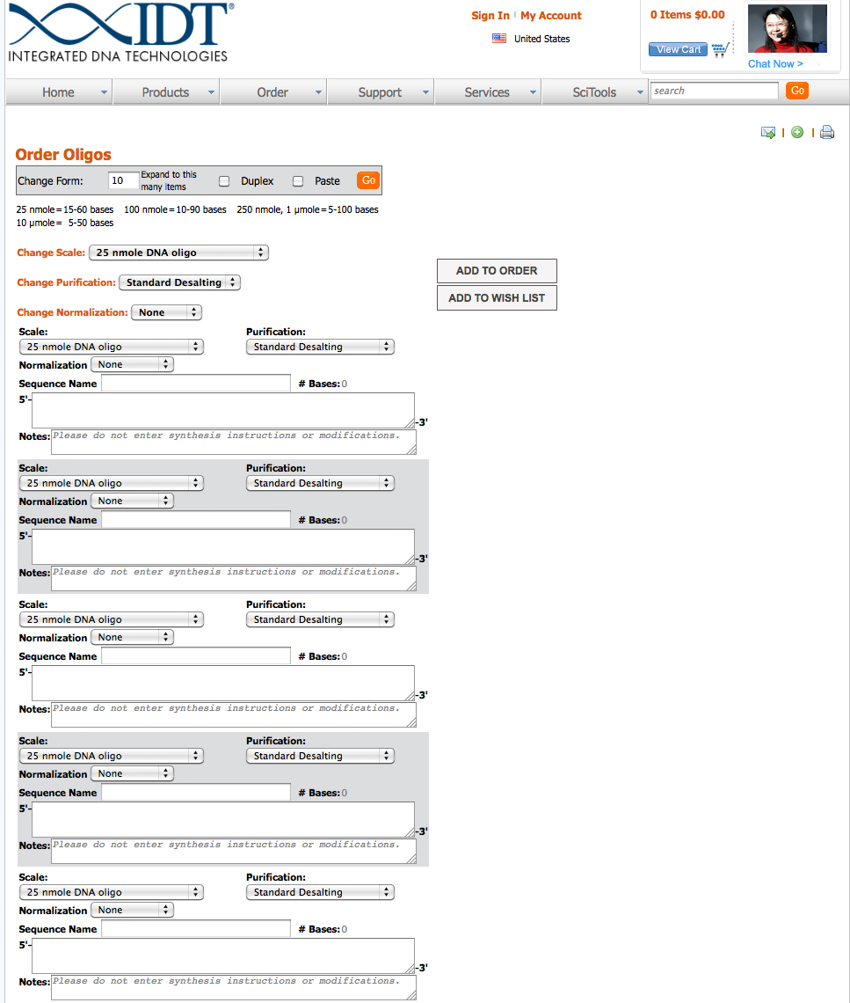Screen dimensions: 850x1003
Task: Click the Sign In link
Action: pyautogui.click(x=490, y=15)
